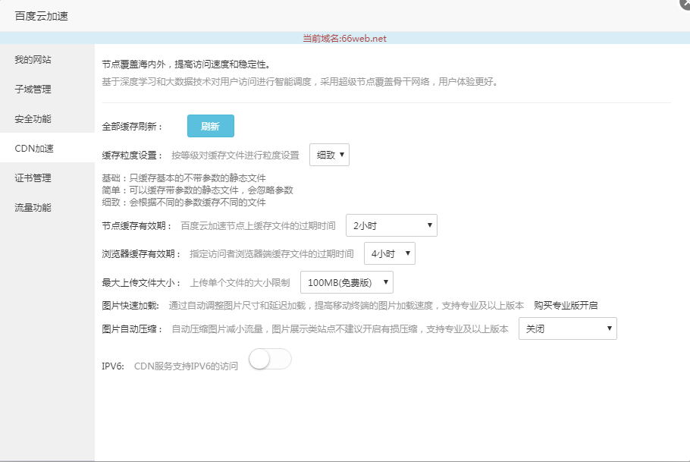
Task: Click the CDN服务支持IPV6的访问 description
Action: point(186,366)
